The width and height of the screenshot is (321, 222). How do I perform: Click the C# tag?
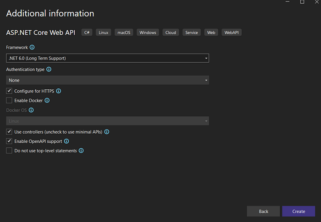tap(87, 32)
